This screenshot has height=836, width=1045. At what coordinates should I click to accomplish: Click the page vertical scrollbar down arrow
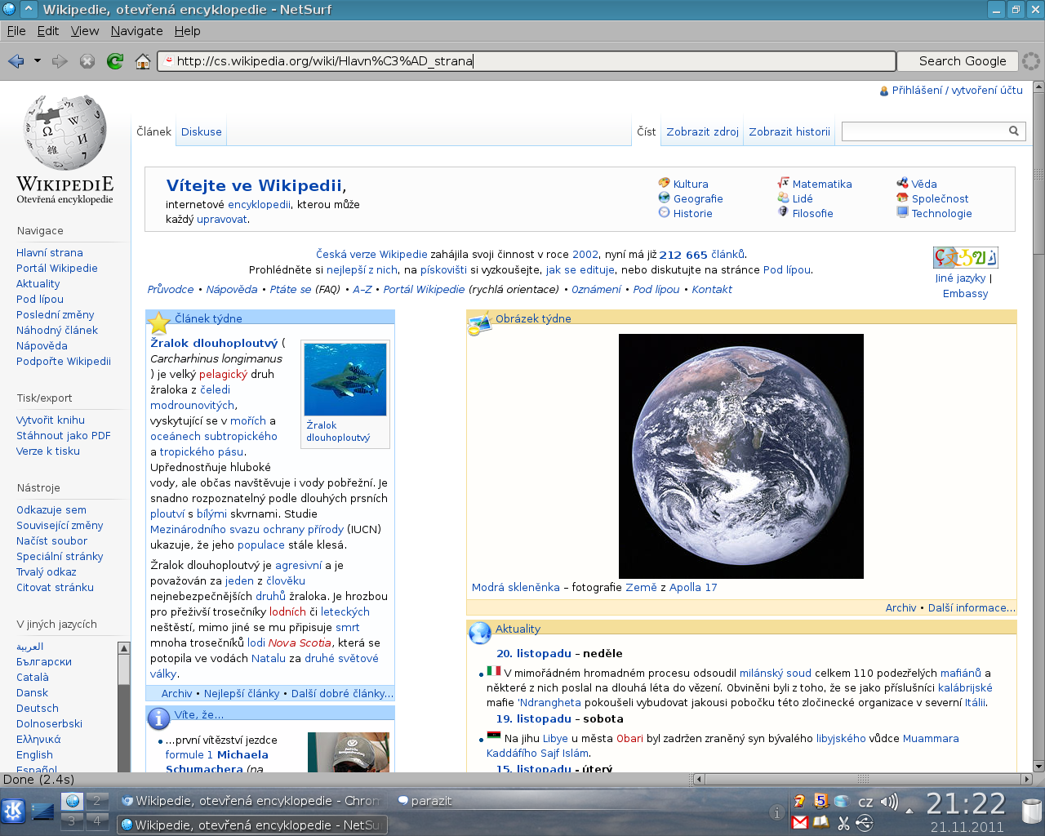1038,767
